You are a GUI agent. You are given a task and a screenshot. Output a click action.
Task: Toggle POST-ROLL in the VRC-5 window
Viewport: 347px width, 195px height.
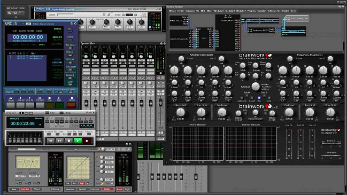coord(70,55)
